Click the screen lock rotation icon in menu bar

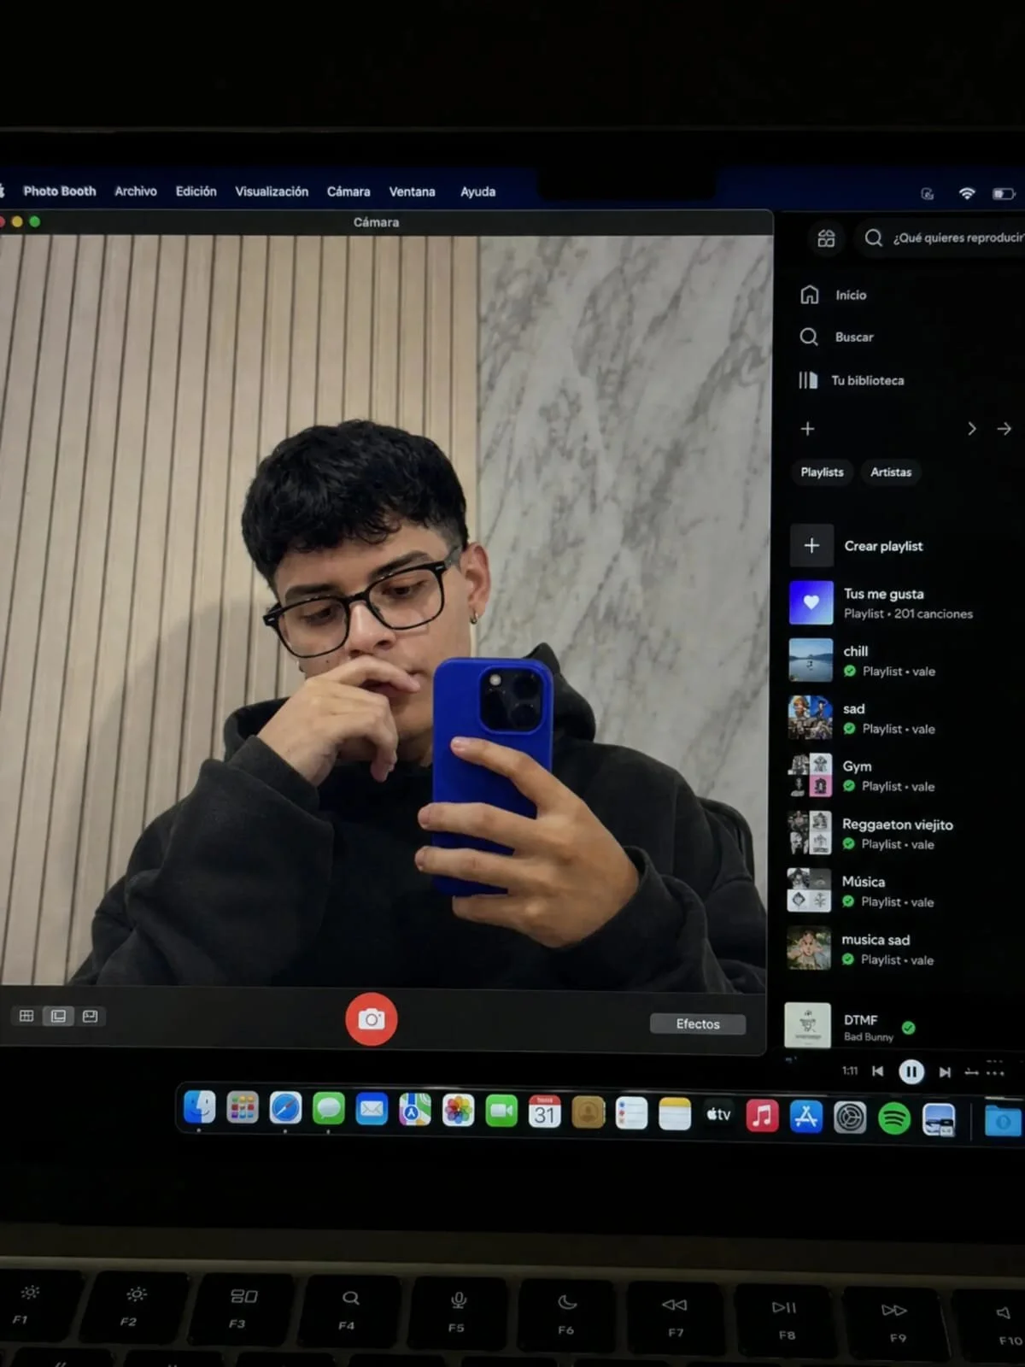click(928, 194)
